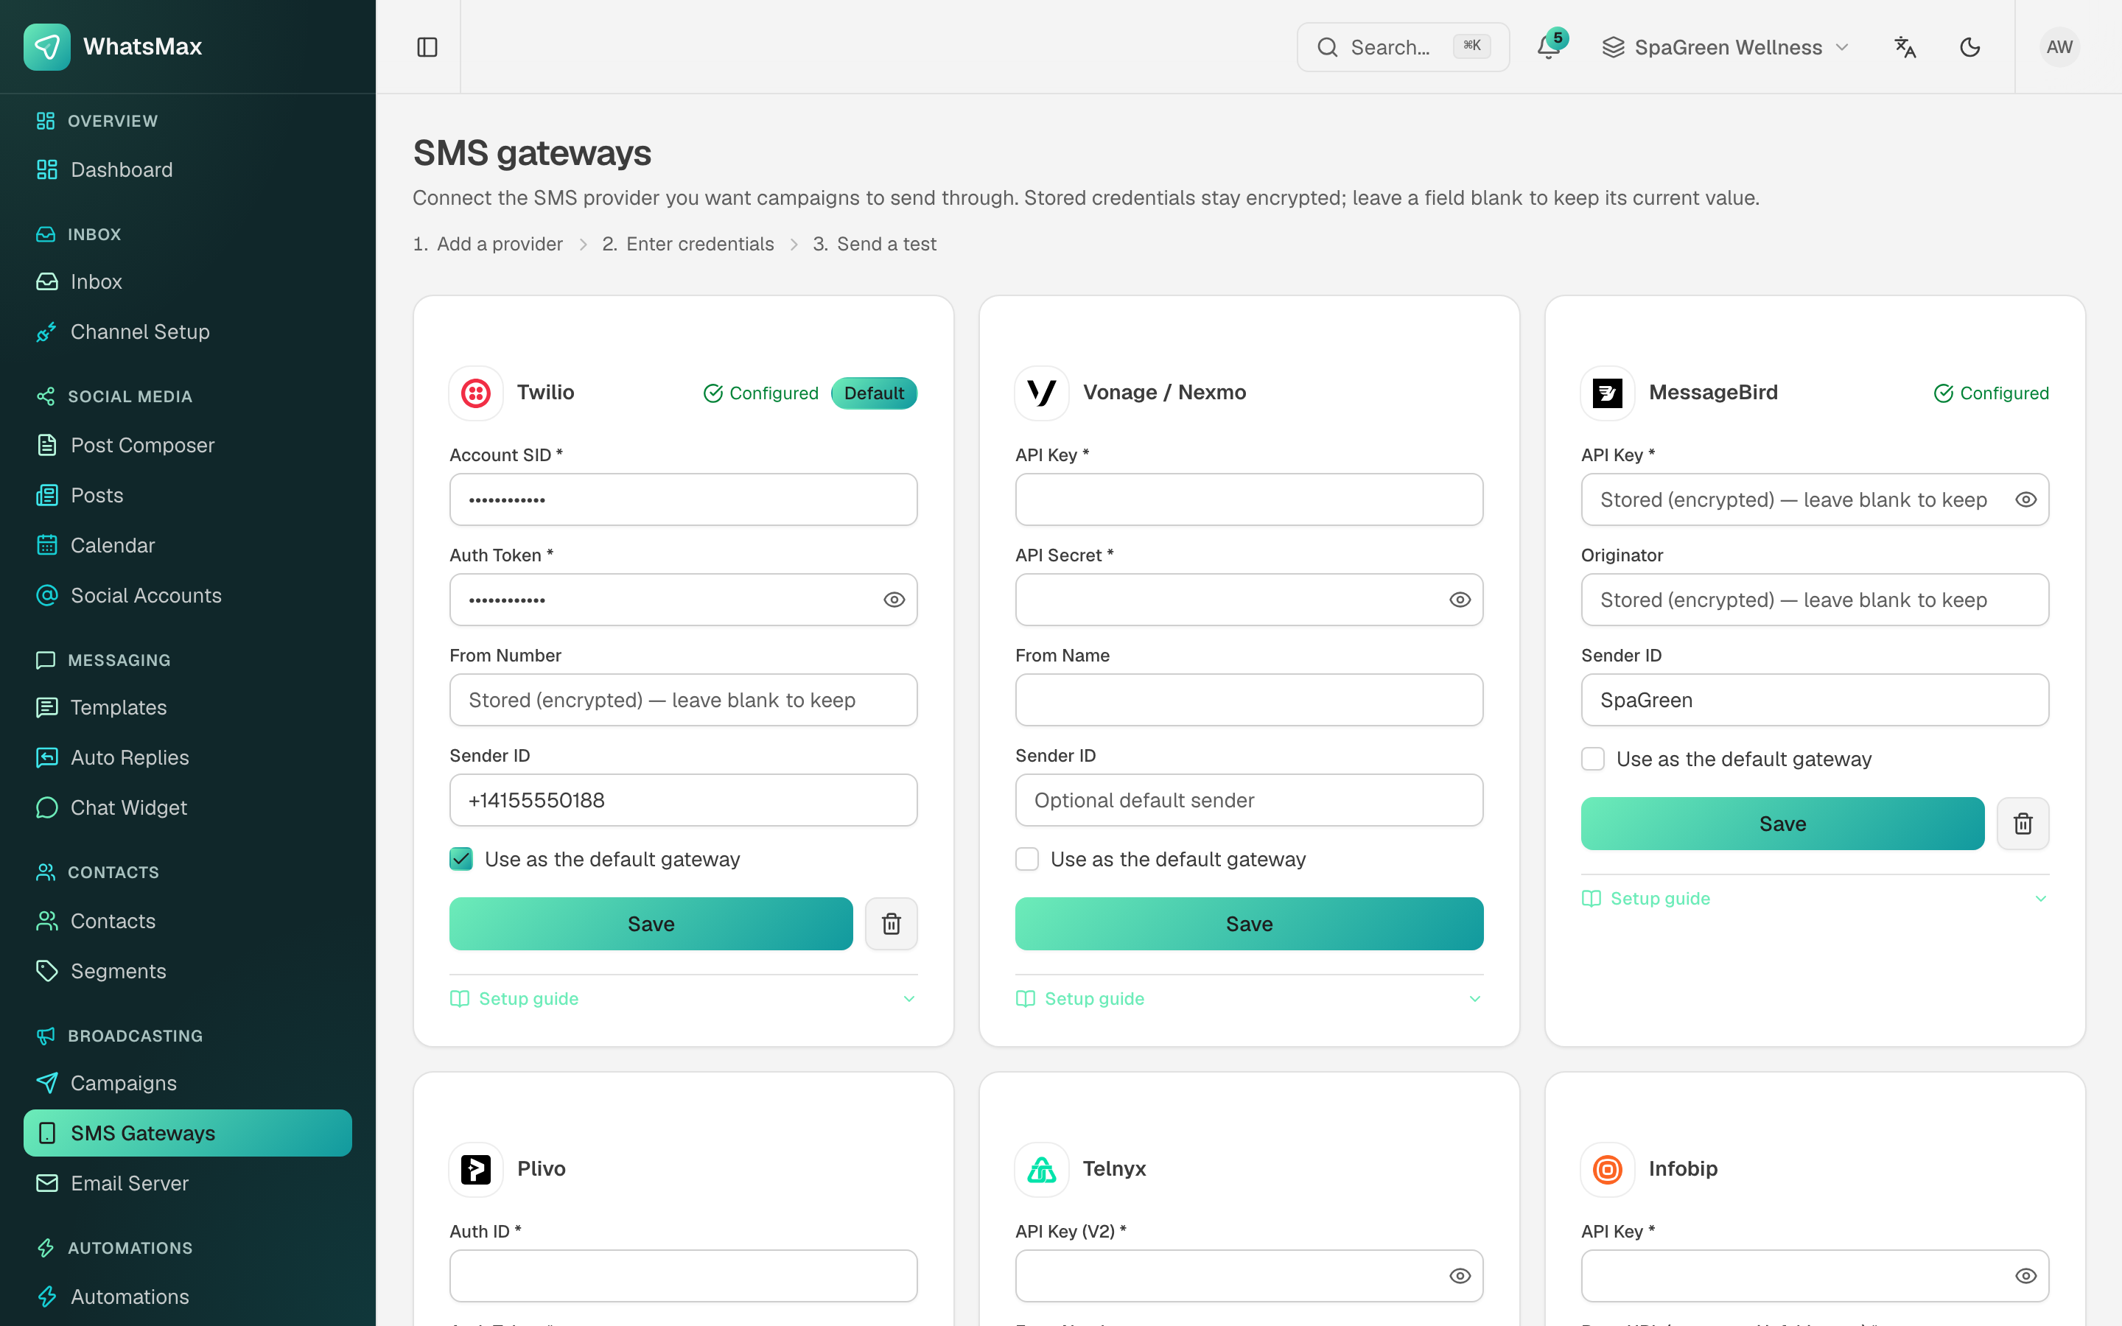Click the Plivo provider logo

[x=476, y=1169]
